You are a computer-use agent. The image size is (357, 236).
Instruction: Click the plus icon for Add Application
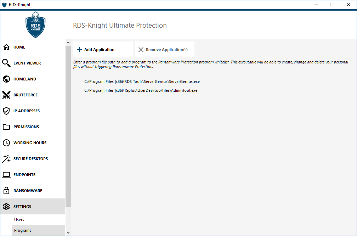point(79,50)
